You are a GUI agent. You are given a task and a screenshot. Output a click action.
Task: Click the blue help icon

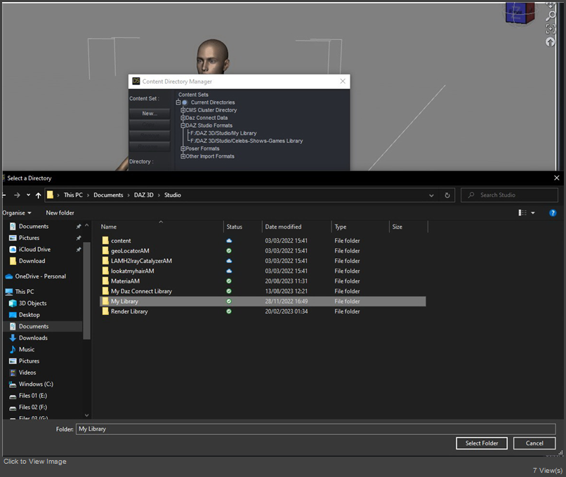tap(552, 213)
